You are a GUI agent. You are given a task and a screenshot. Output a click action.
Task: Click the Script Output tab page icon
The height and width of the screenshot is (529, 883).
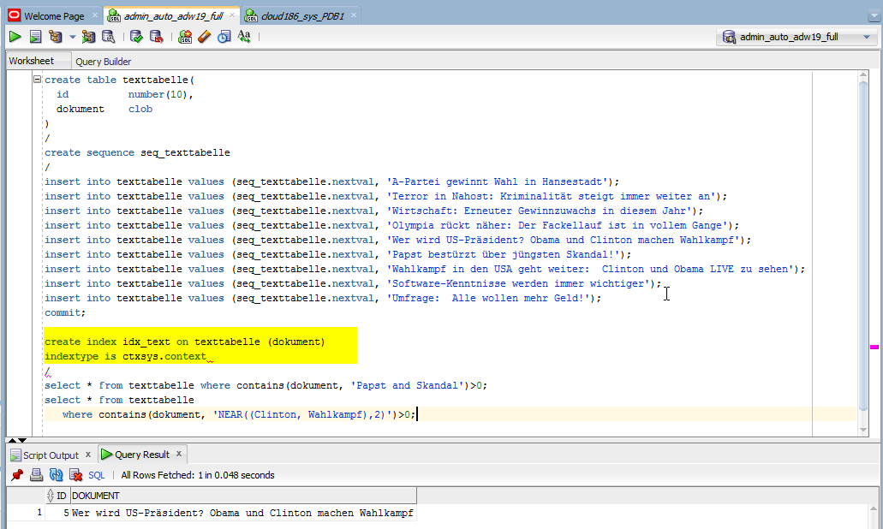15,455
